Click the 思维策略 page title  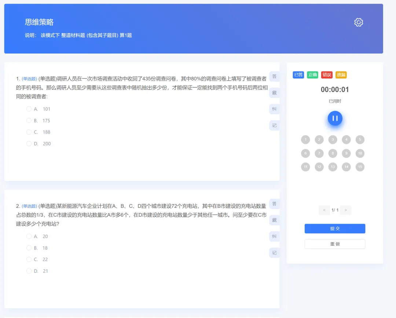click(x=39, y=22)
